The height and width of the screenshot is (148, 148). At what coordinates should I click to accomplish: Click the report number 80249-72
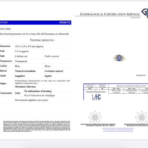65,22
